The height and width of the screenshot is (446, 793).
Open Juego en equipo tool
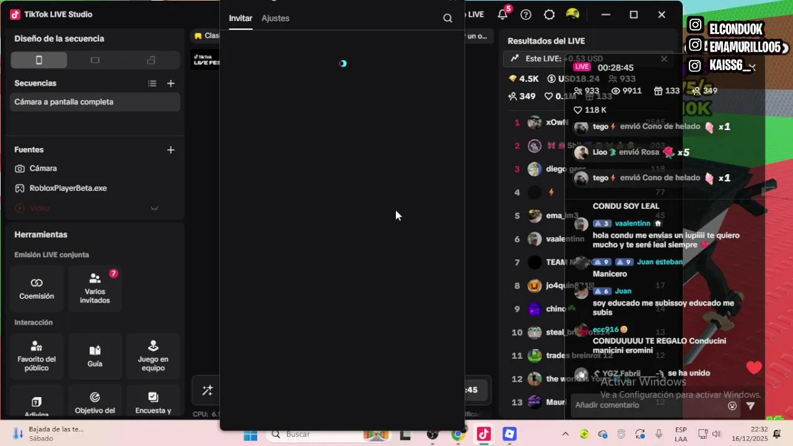[x=153, y=356]
